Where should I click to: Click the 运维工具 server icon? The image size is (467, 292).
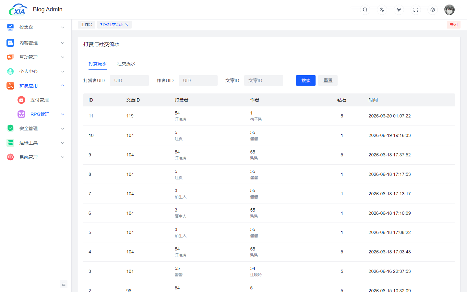click(10, 143)
